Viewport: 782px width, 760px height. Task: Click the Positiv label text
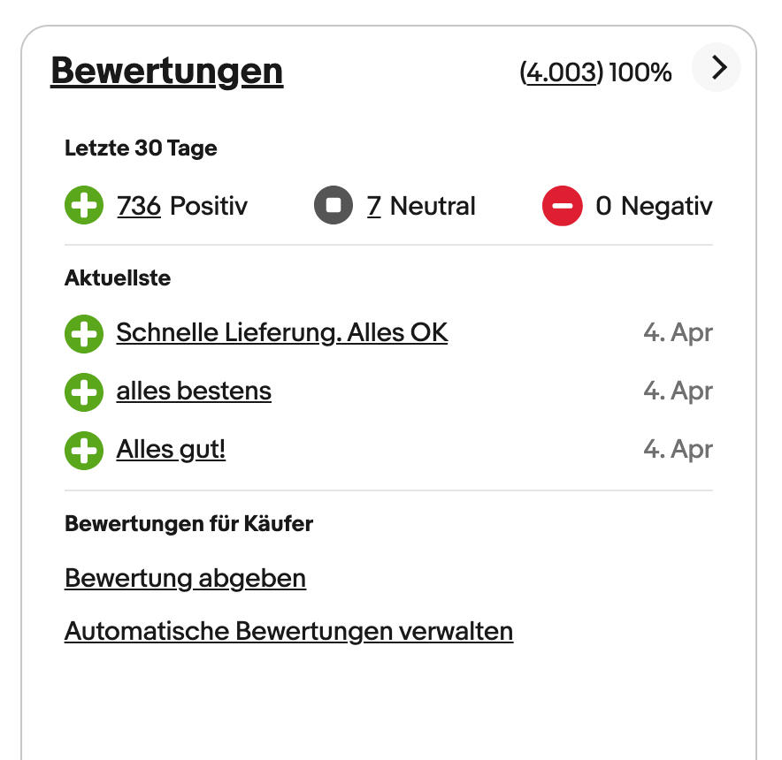click(209, 207)
